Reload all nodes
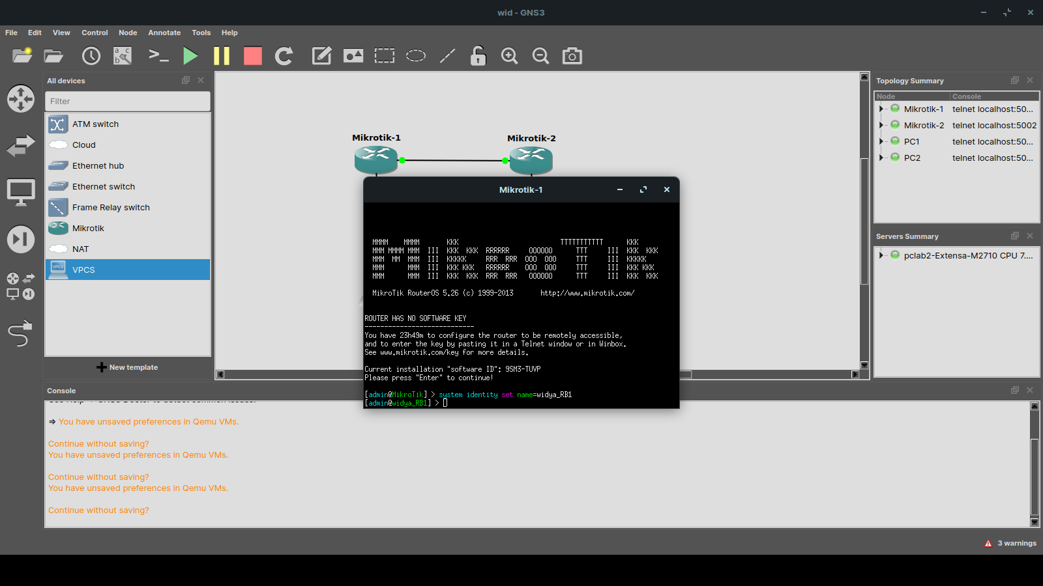Image resolution: width=1043 pixels, height=586 pixels. click(x=284, y=56)
